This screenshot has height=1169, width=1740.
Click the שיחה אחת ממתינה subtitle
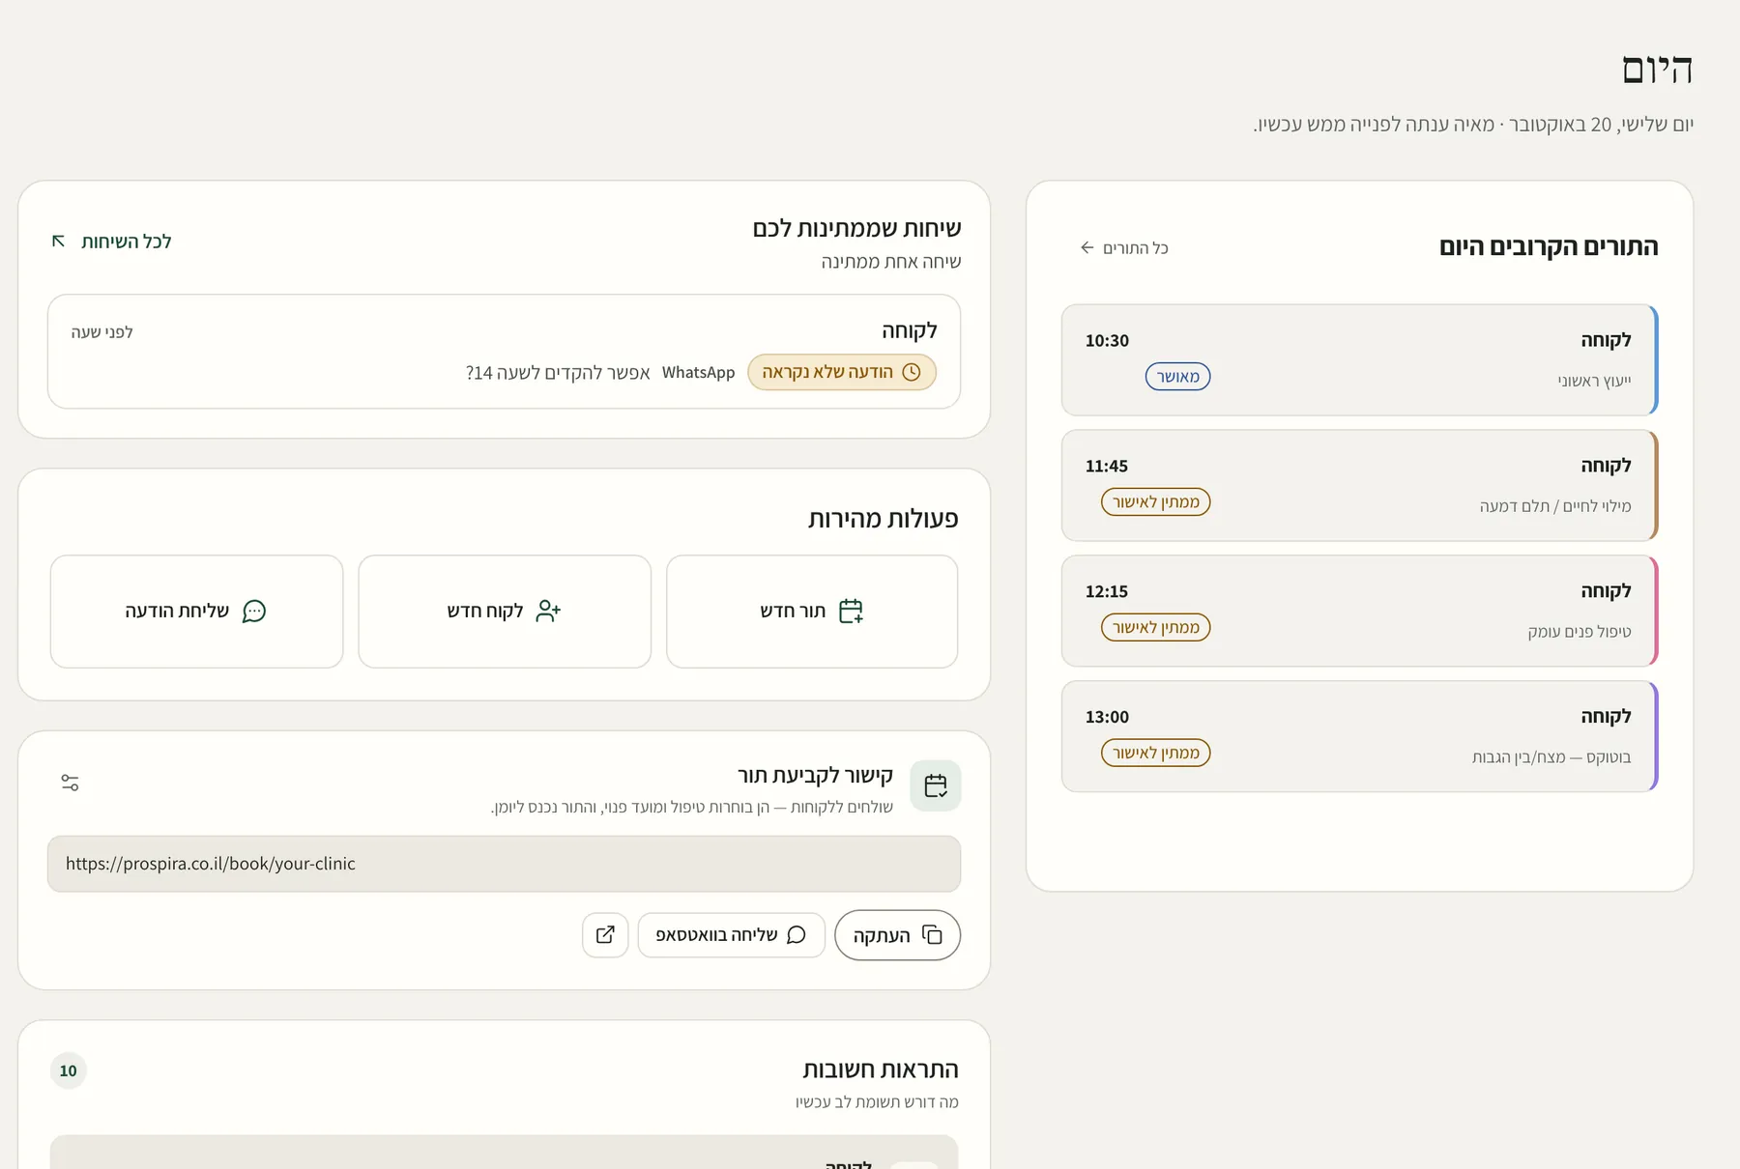pos(891,262)
